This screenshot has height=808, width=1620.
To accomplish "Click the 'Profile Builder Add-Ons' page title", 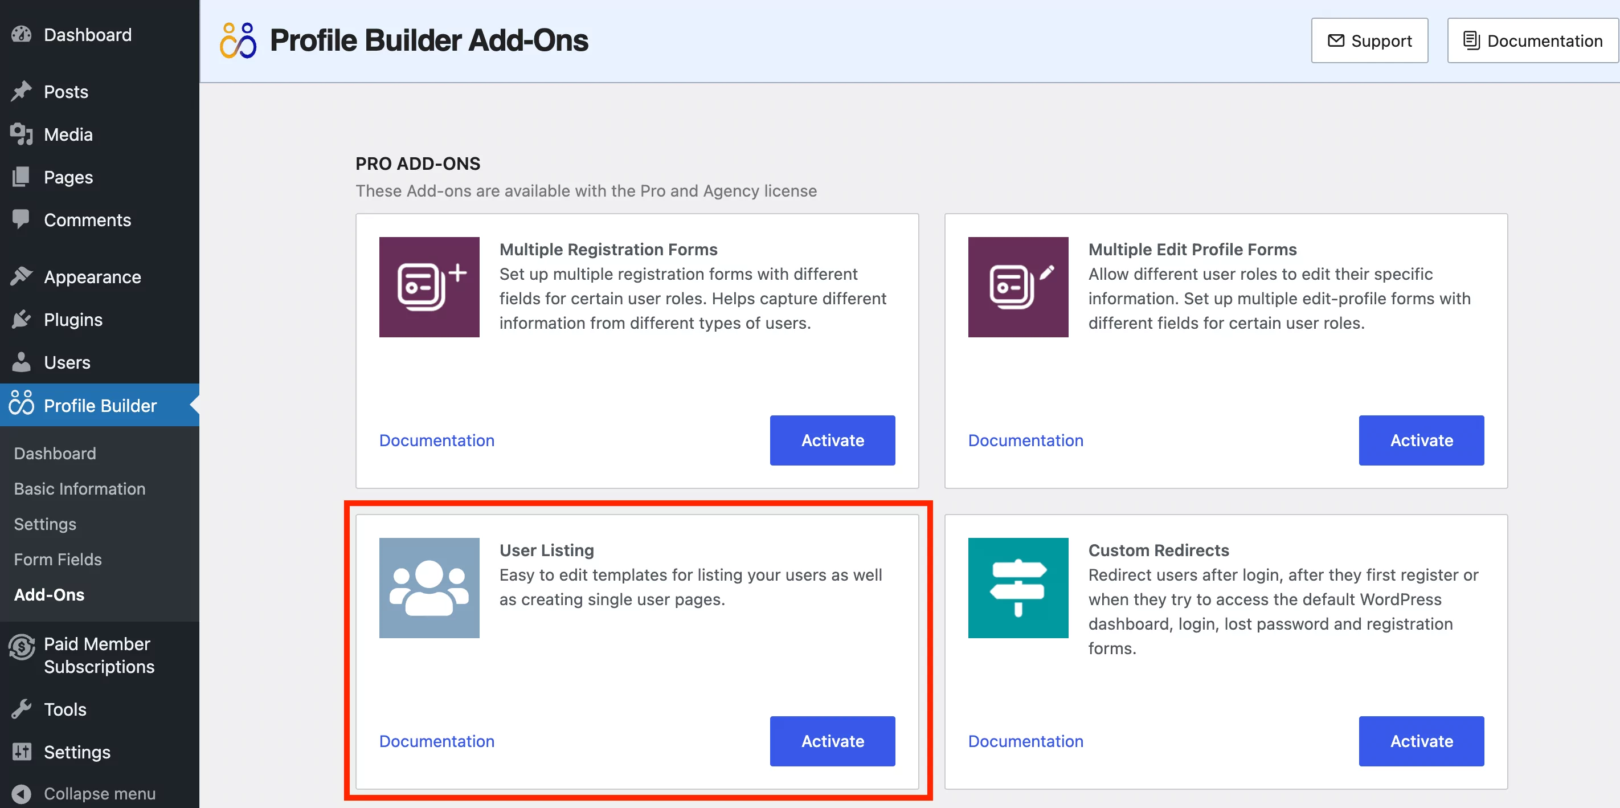I will [429, 40].
